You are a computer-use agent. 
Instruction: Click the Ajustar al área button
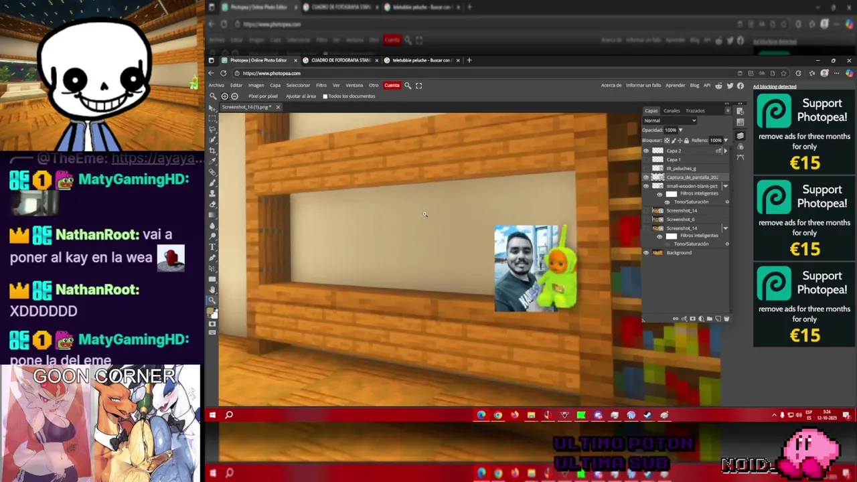(x=301, y=96)
